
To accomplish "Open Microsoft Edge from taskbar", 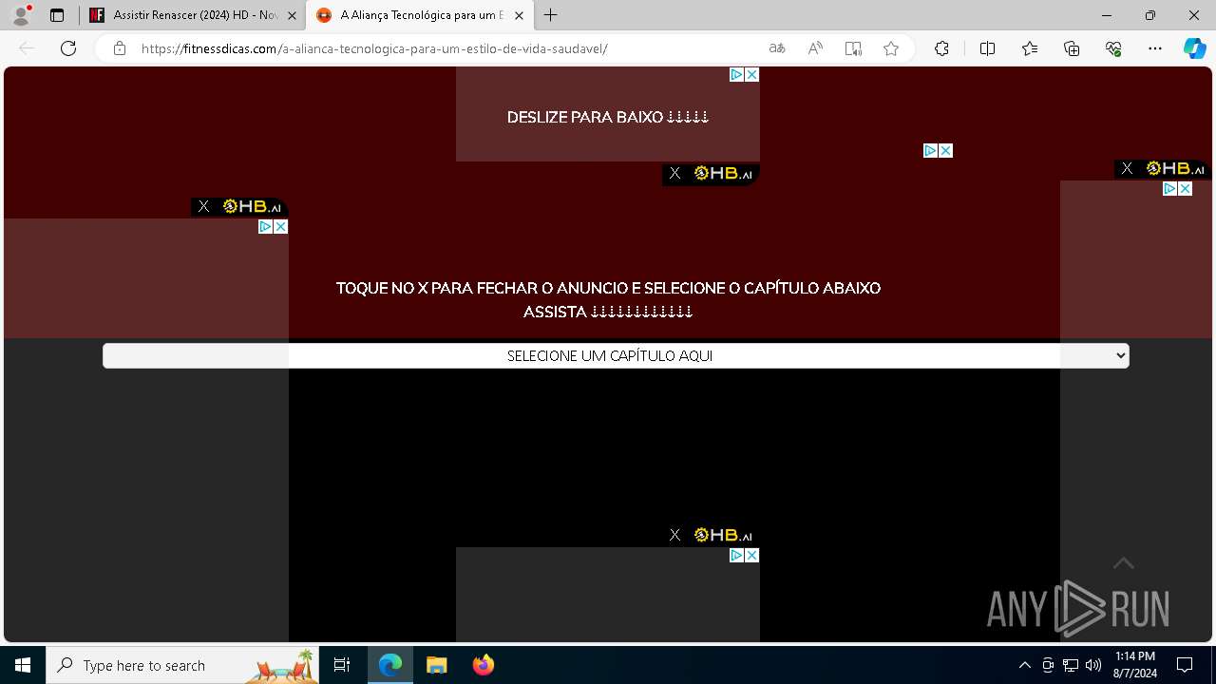I will 390,665.
